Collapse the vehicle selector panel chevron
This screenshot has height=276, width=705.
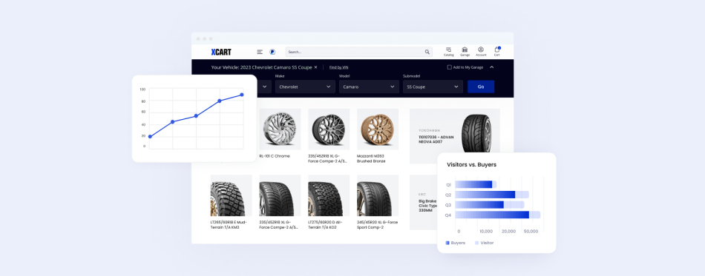tap(491, 67)
